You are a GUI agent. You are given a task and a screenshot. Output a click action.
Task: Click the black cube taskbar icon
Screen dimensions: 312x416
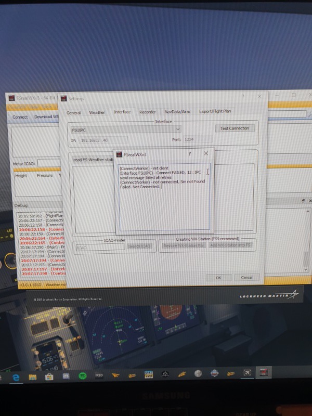(165, 374)
